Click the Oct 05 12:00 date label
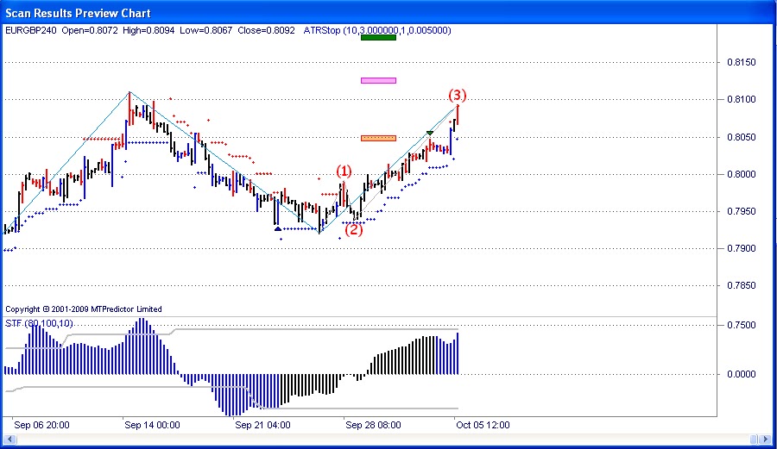 [483, 425]
